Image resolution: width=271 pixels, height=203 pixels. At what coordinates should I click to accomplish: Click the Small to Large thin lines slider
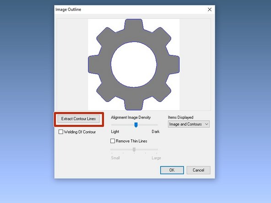[134, 150]
